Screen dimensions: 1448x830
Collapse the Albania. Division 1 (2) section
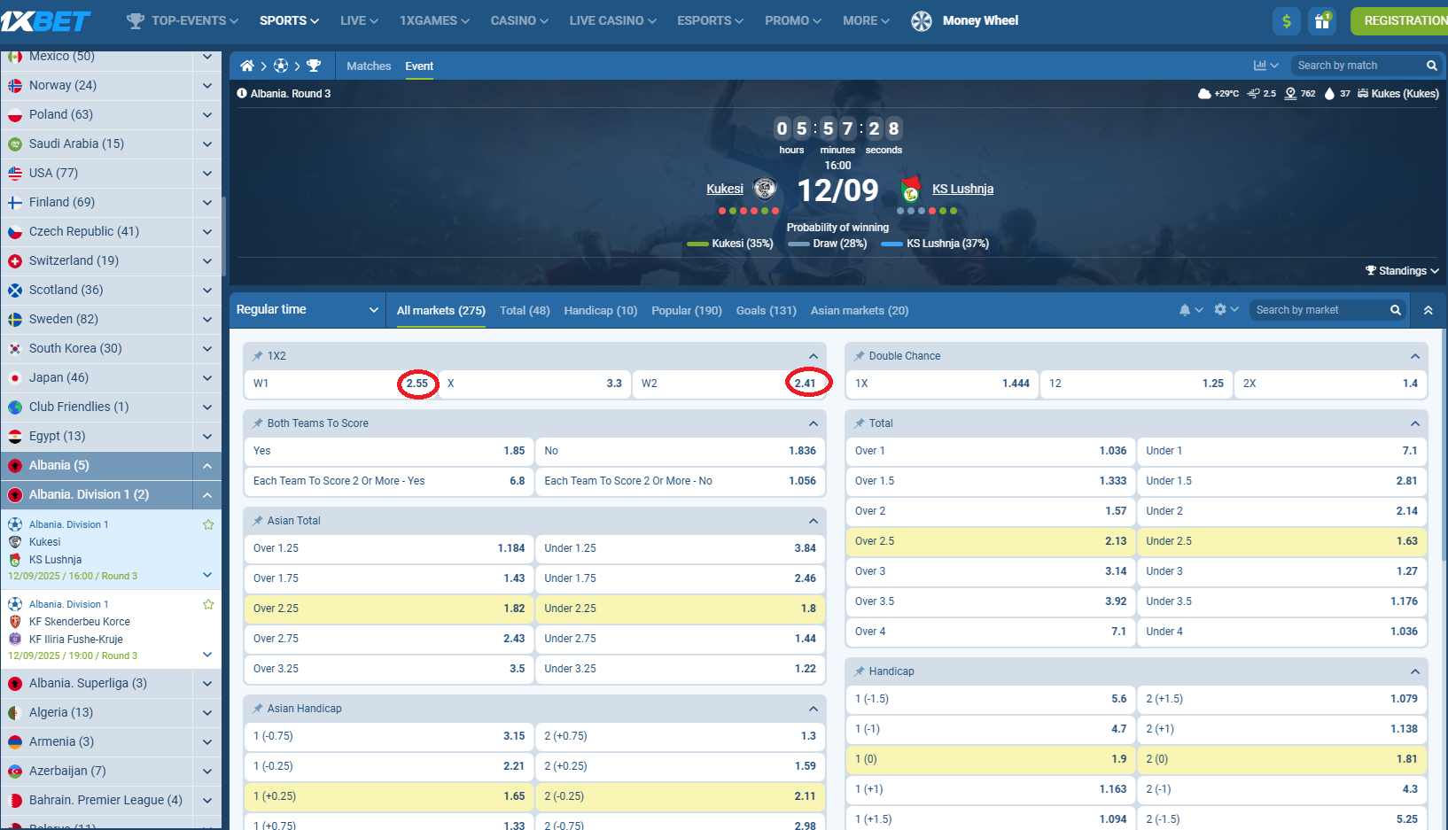(x=206, y=494)
